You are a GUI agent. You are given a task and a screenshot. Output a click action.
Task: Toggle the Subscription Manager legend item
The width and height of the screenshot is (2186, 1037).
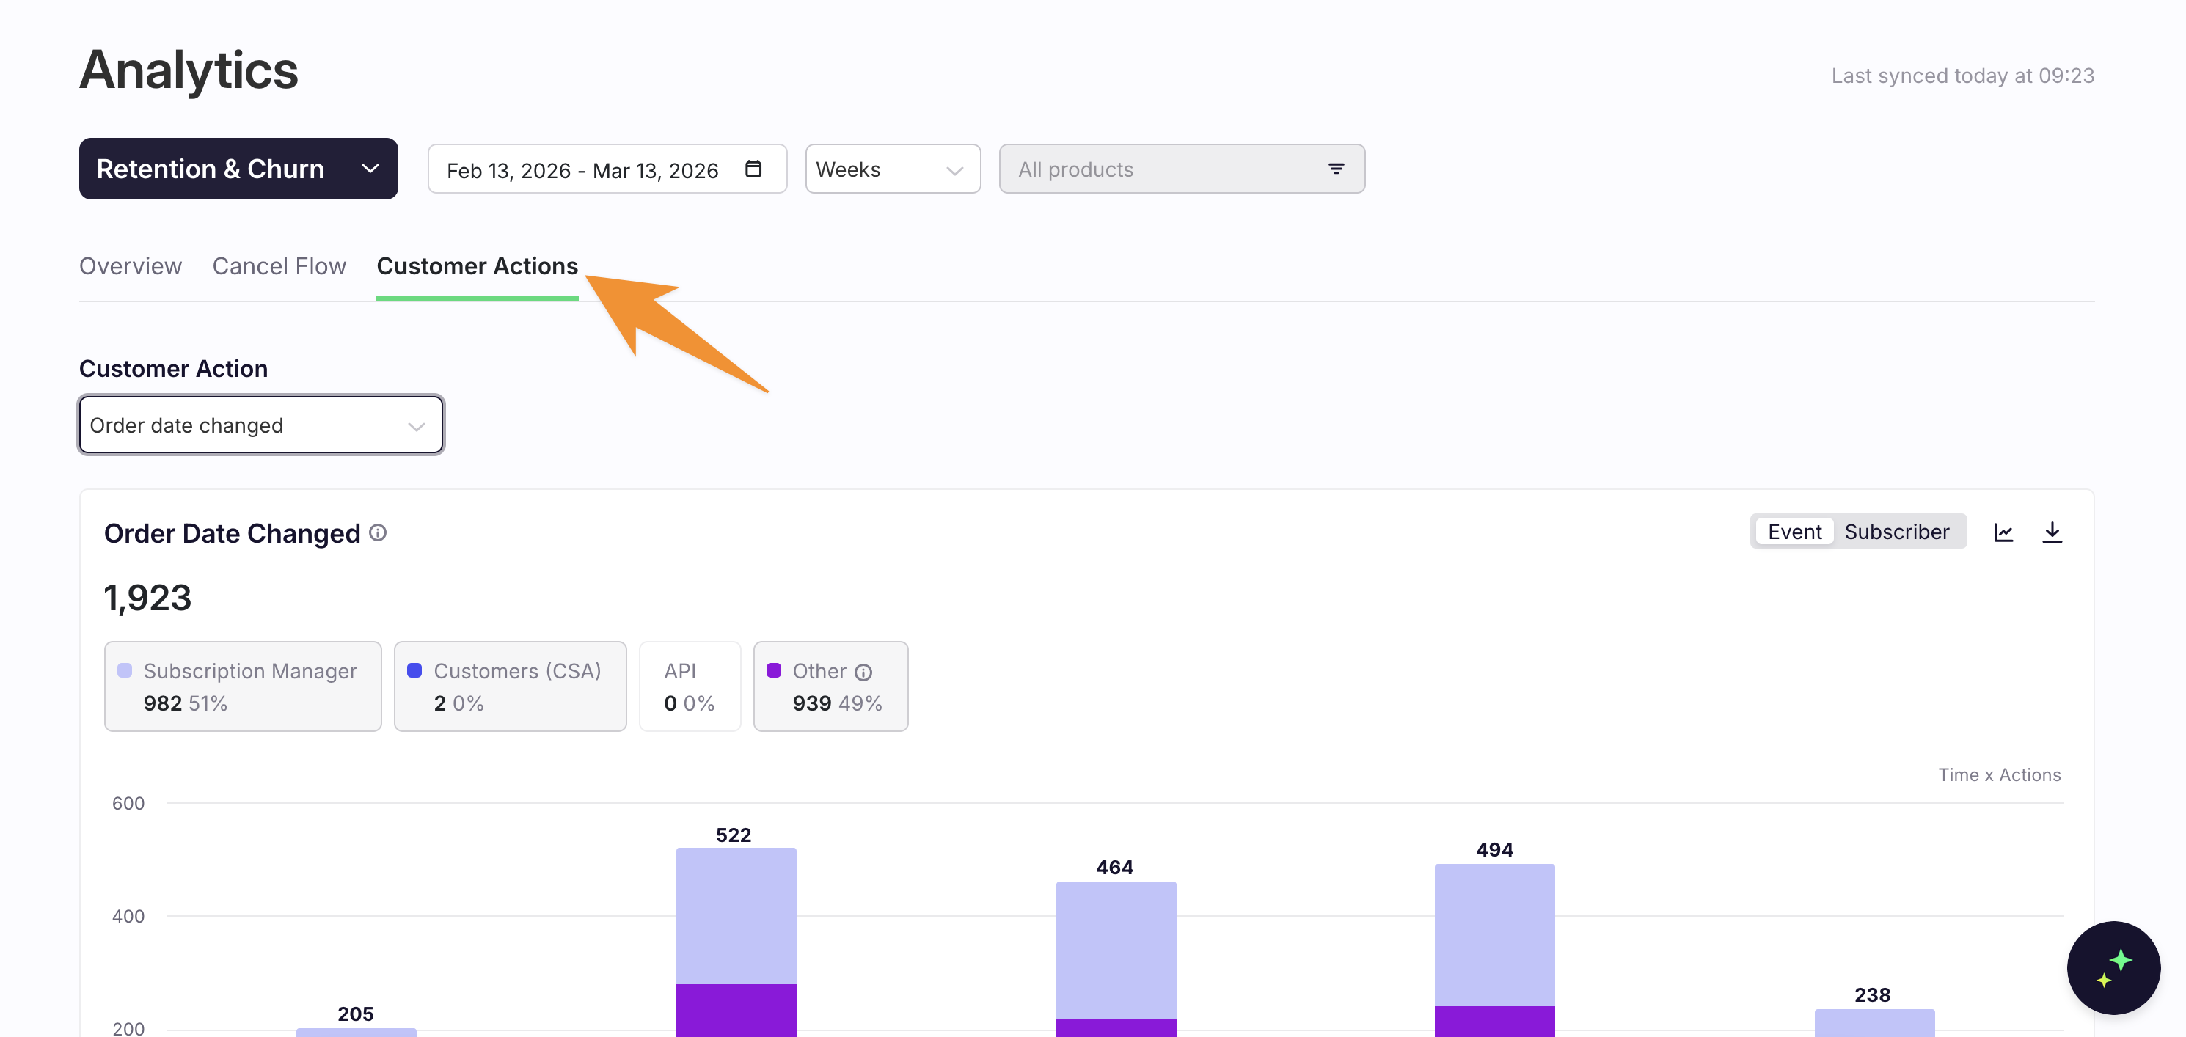point(243,686)
